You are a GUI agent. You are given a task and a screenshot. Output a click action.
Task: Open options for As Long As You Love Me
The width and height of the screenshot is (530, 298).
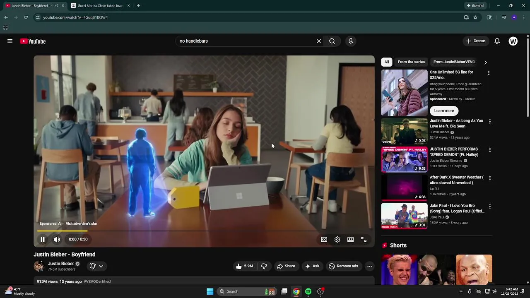coord(490,122)
